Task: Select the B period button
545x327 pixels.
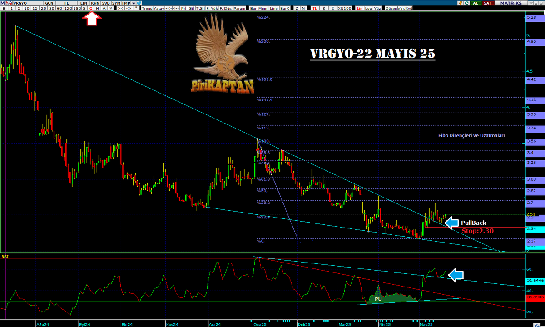Action: pyautogui.click(x=4, y=9)
